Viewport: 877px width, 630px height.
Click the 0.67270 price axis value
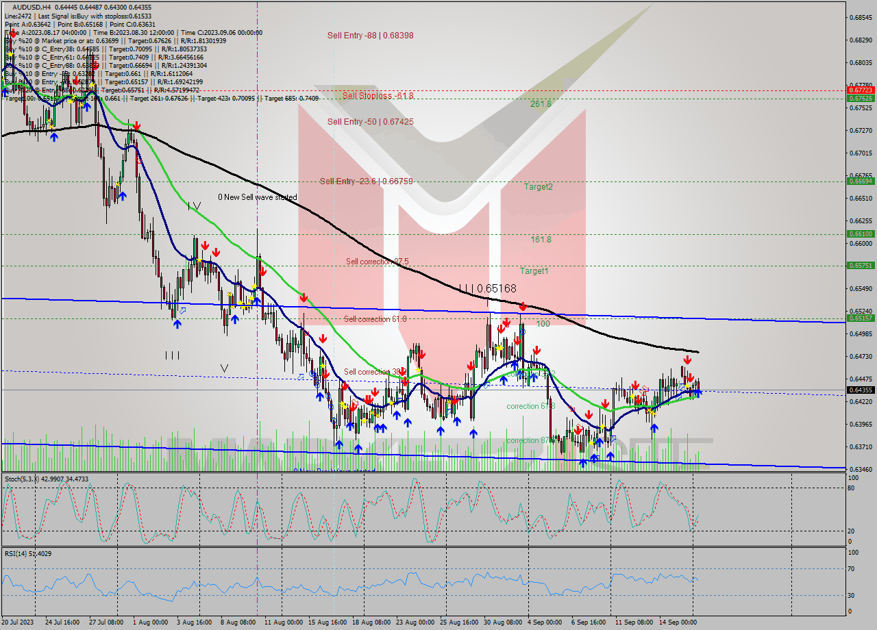pyautogui.click(x=860, y=130)
